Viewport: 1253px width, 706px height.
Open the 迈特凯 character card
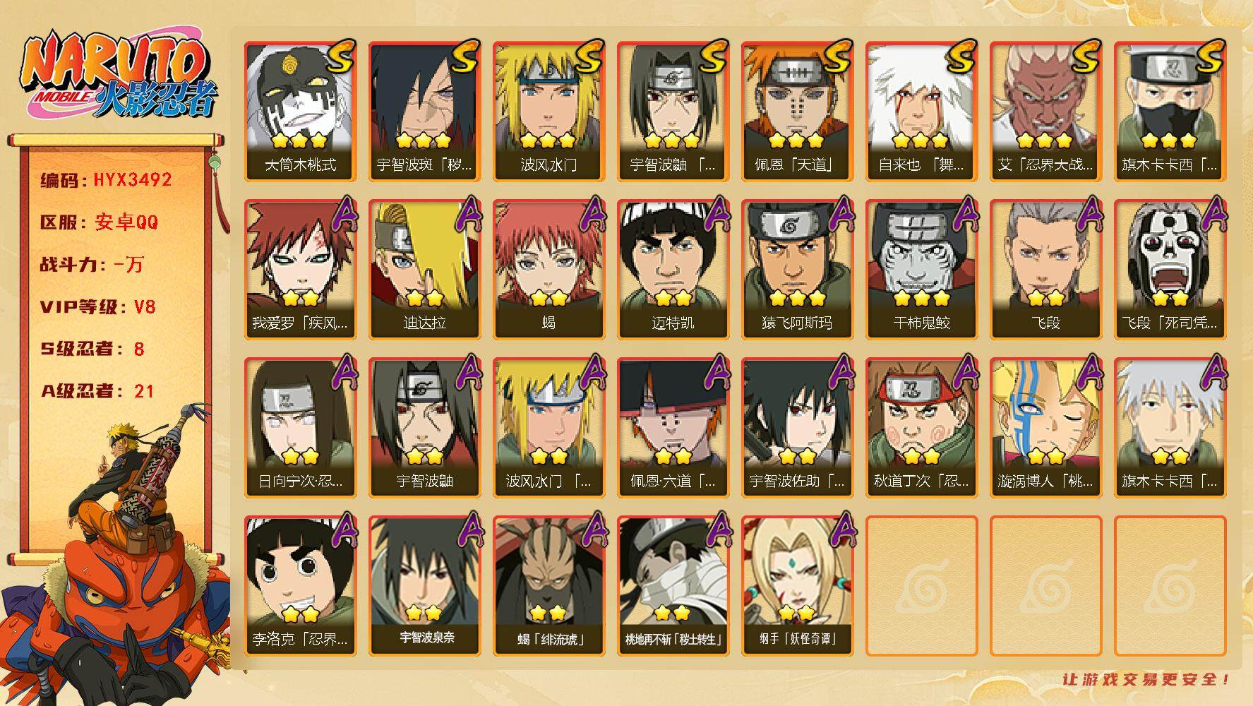(673, 270)
